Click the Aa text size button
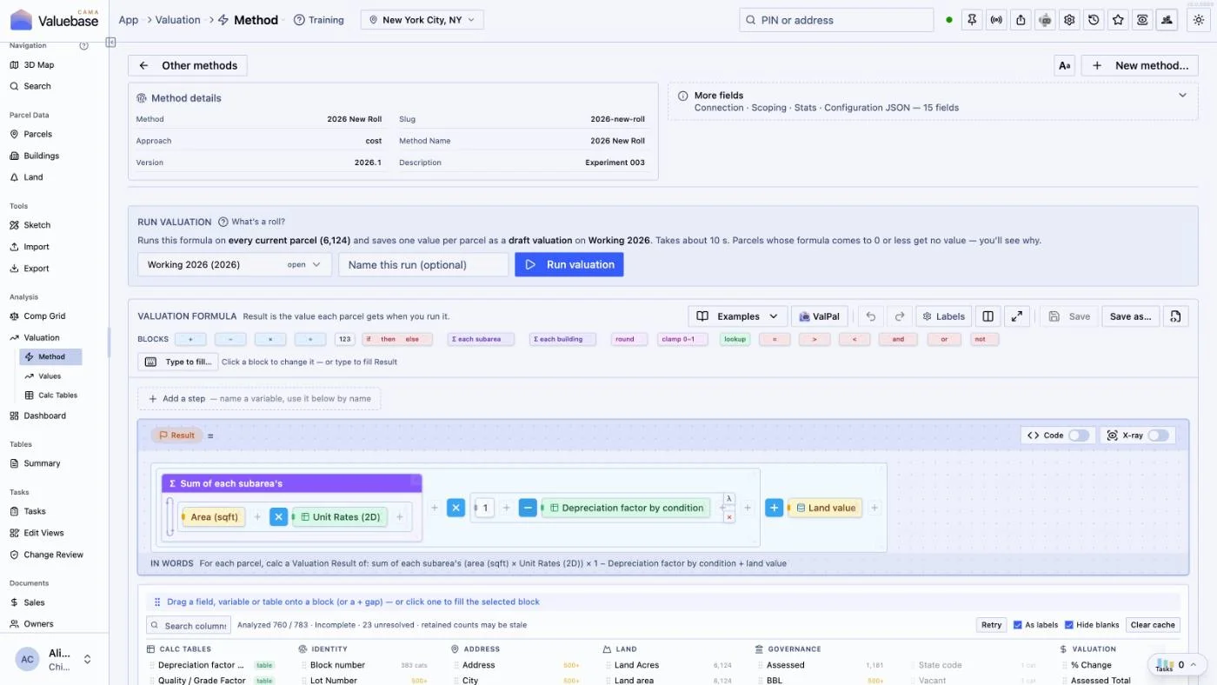This screenshot has width=1217, height=685. [1064, 65]
